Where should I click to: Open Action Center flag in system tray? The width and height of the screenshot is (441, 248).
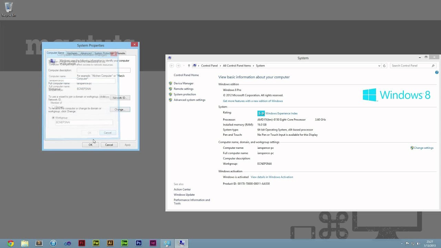407,244
